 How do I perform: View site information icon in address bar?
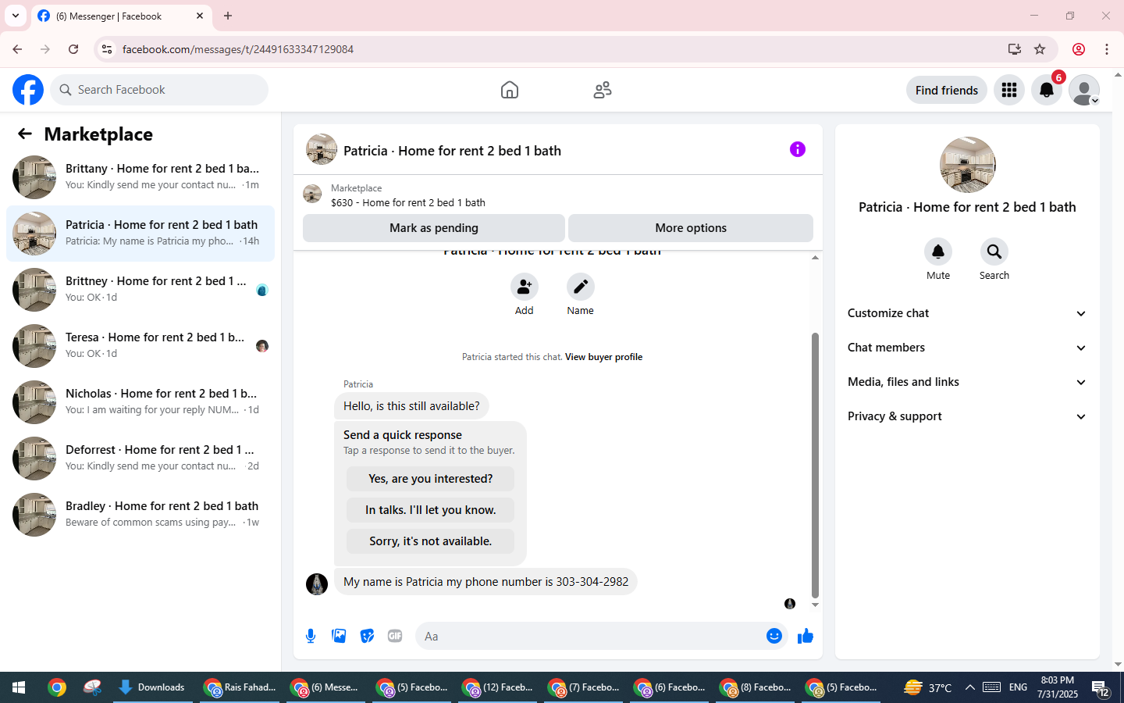pos(107,49)
